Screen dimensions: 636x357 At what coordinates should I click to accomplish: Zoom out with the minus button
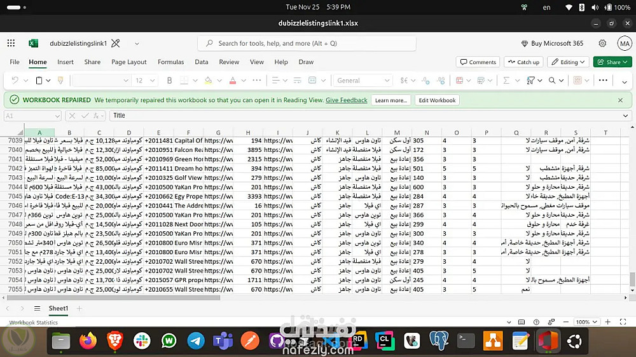[566, 322]
